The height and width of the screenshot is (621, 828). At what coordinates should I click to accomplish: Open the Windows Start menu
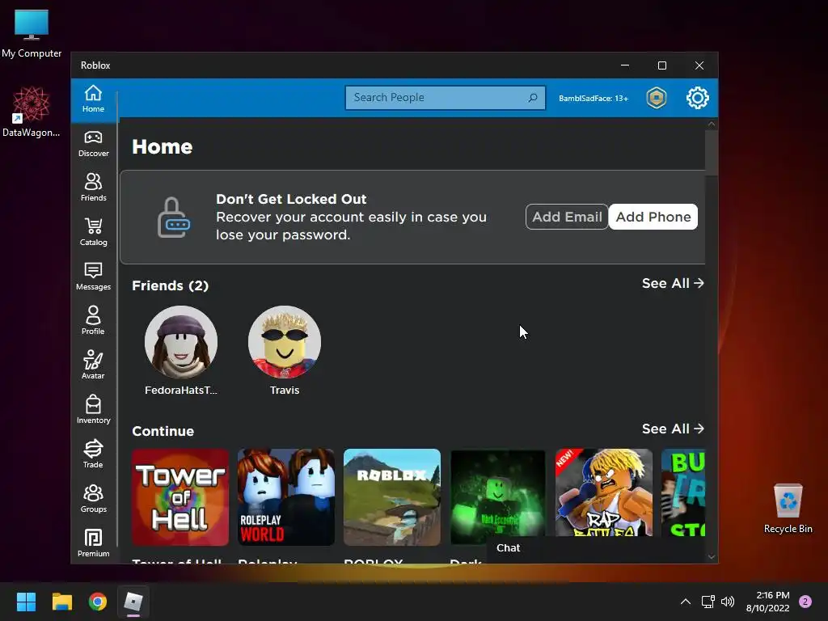point(26,602)
